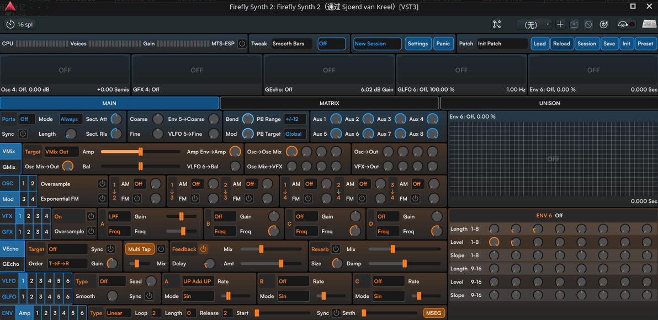The width and height of the screenshot is (658, 320).
Task: Click the Reload button
Action: pos(561,44)
